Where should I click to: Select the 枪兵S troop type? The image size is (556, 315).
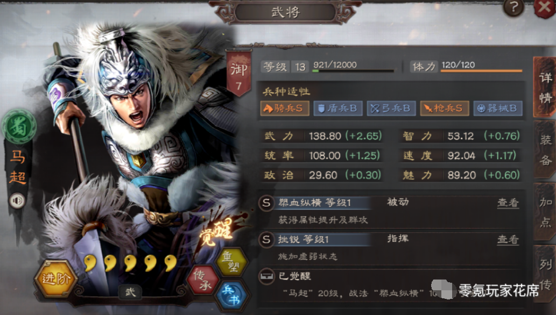[x=444, y=109]
